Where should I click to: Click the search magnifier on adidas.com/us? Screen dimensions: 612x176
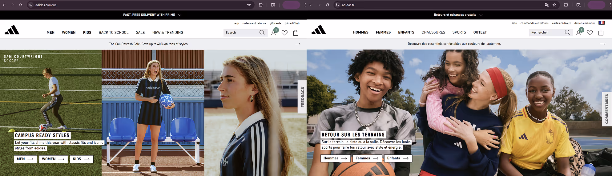pyautogui.click(x=262, y=33)
